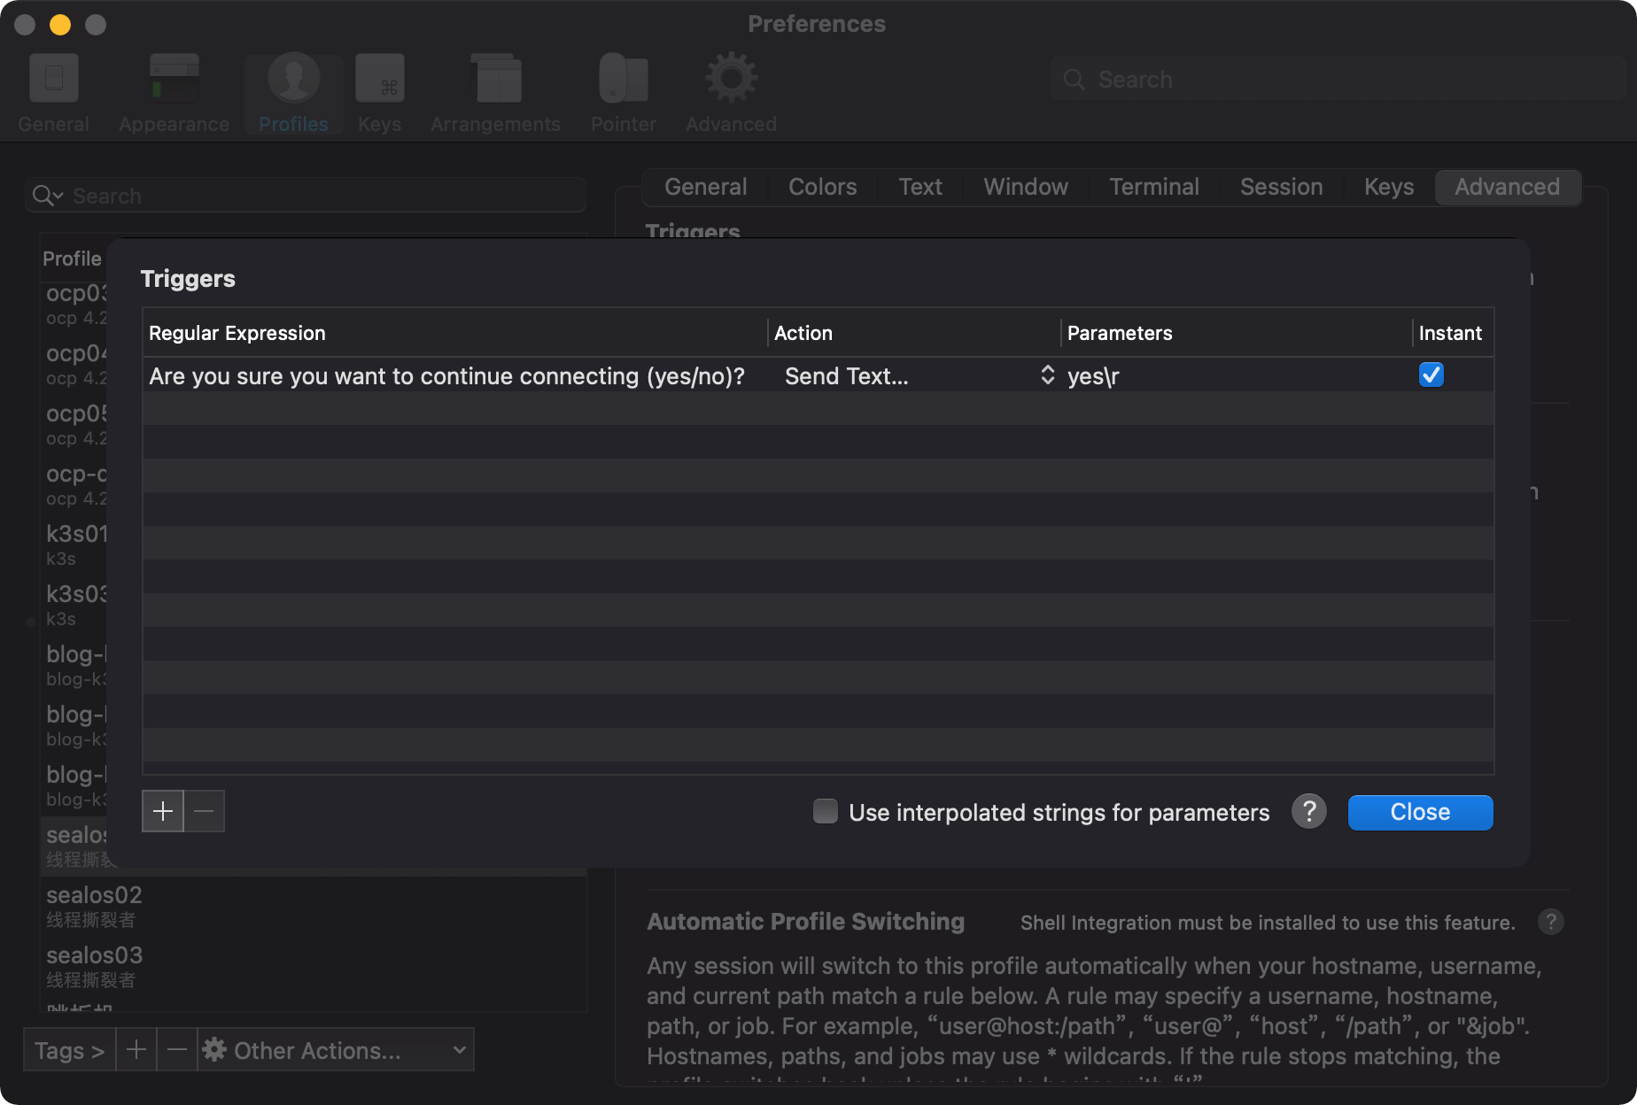Uncheck the Instant checkbox for trigger
The height and width of the screenshot is (1105, 1637).
tap(1431, 375)
